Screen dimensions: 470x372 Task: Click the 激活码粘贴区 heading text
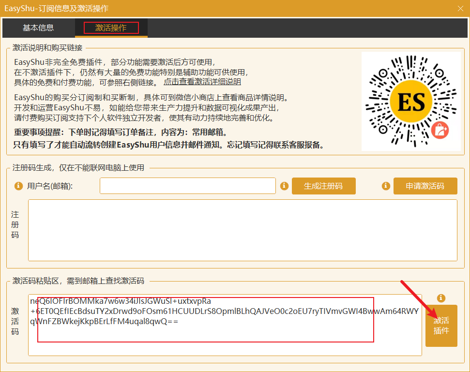[x=78, y=281]
